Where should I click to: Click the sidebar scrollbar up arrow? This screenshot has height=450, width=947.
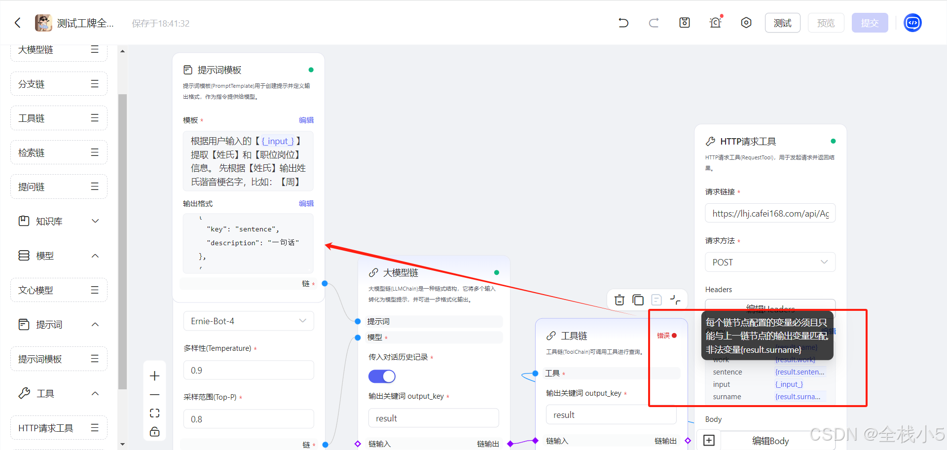[x=122, y=51]
